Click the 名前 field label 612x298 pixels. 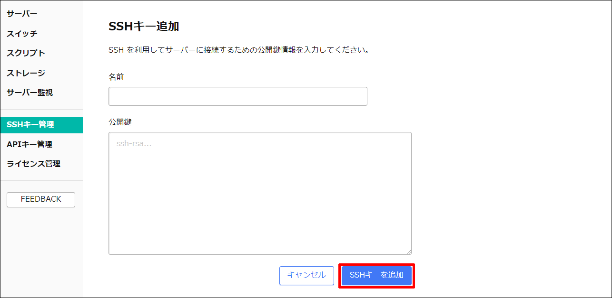pos(116,76)
